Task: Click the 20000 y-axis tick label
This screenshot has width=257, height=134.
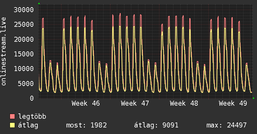Action: point(24,39)
